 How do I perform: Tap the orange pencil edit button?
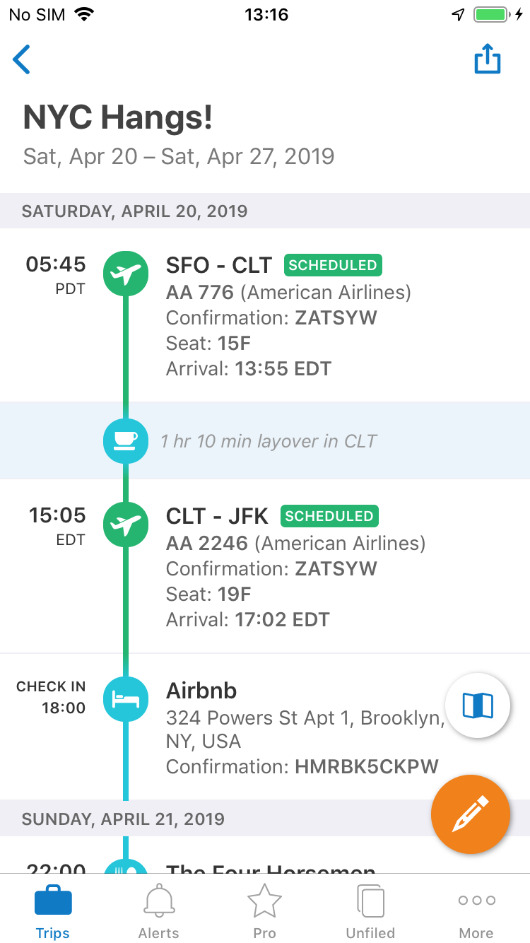tap(470, 814)
